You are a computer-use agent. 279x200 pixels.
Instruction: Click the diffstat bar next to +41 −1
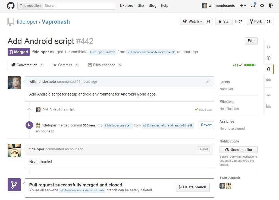pos(250,65)
